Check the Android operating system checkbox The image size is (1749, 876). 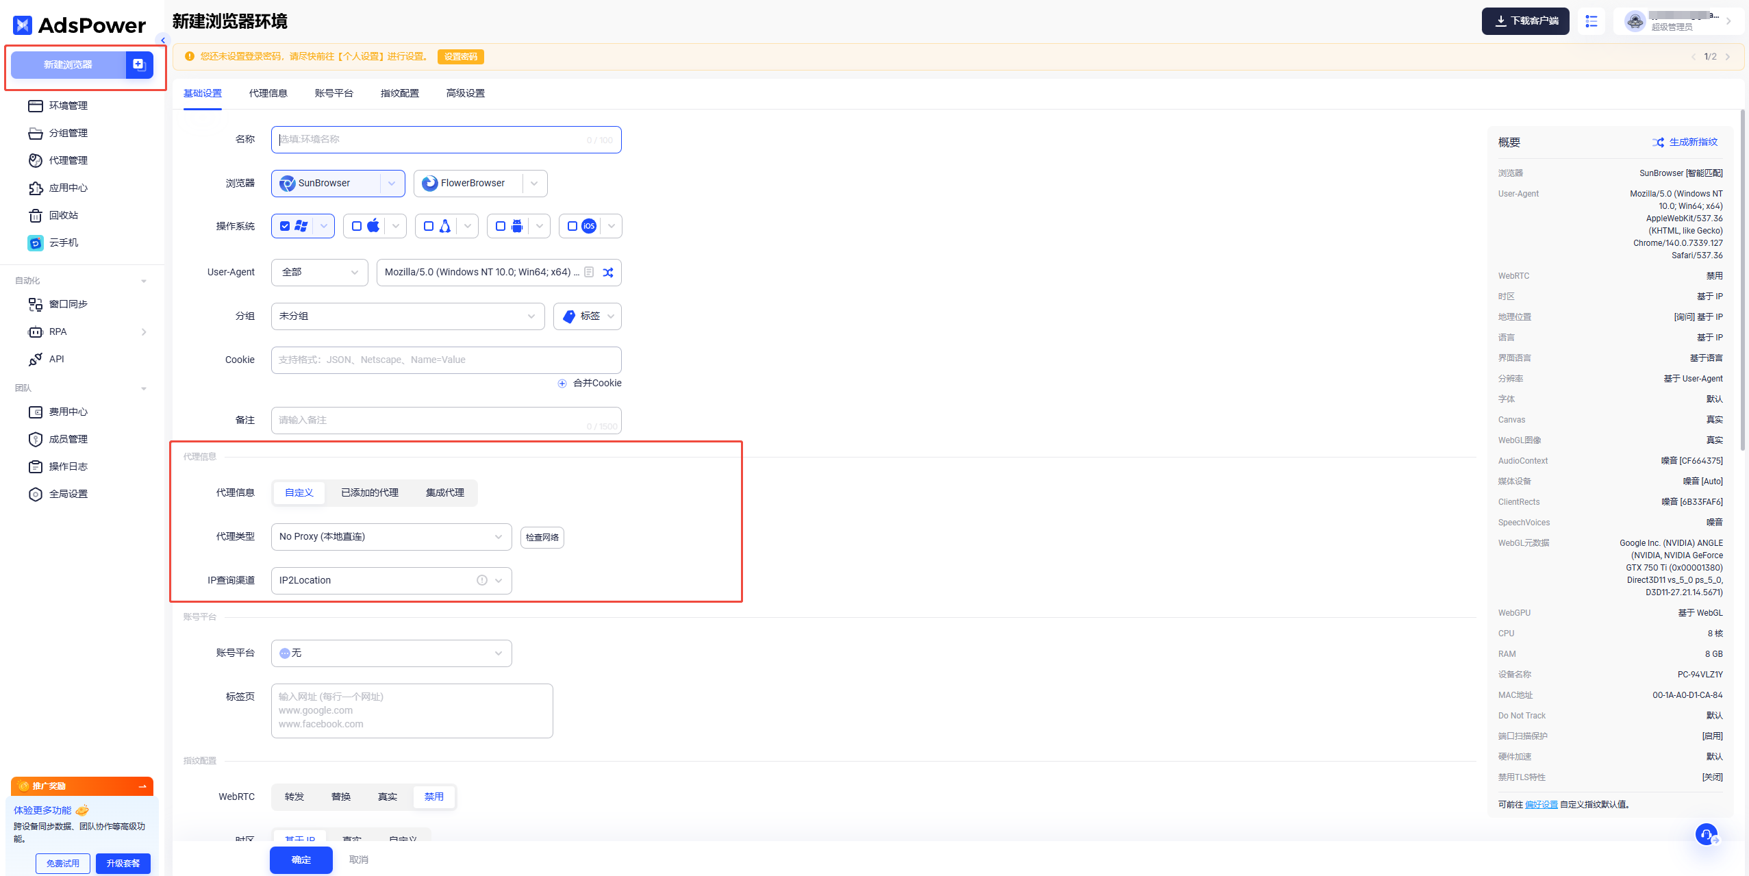(x=501, y=226)
